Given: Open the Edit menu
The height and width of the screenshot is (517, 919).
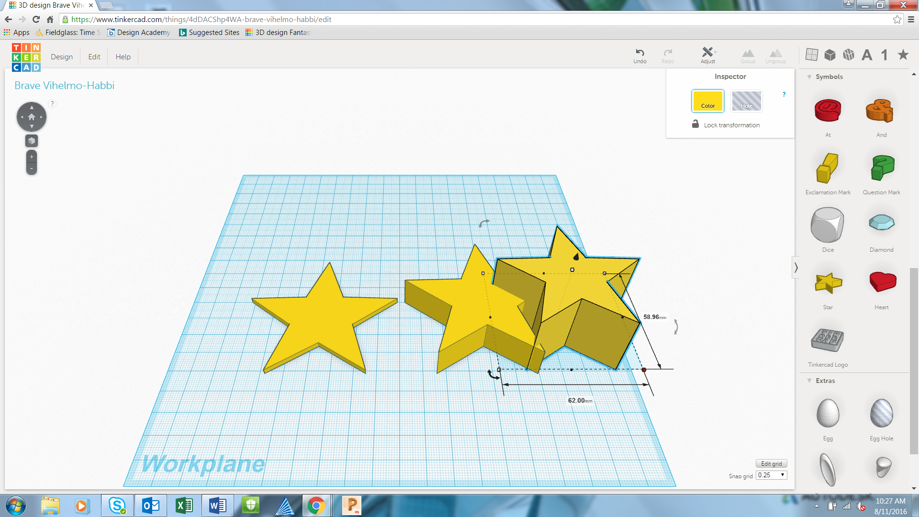Looking at the screenshot, I should (x=94, y=56).
